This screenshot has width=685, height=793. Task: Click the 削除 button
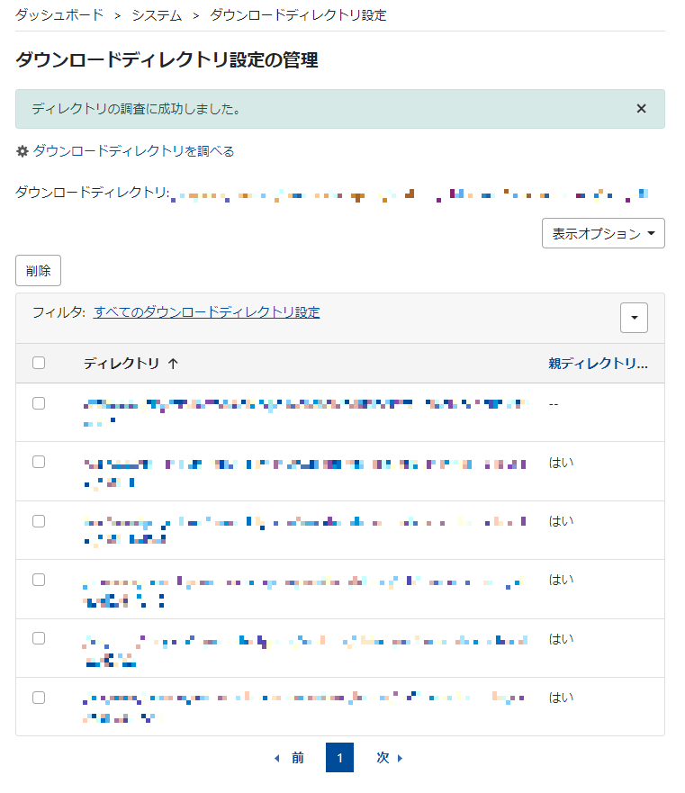tap(38, 270)
